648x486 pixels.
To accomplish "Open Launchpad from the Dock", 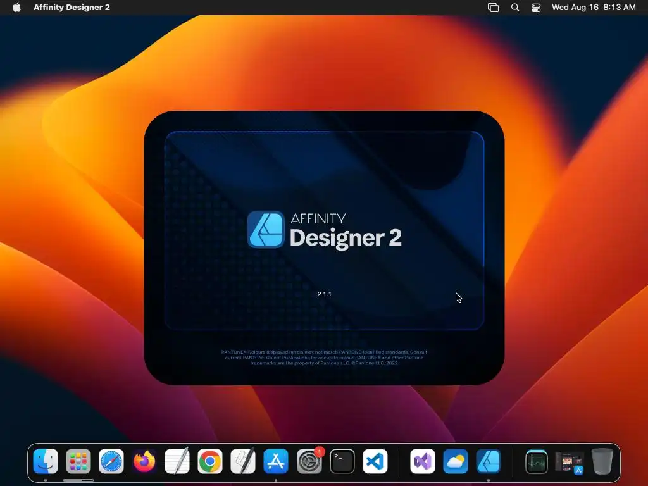I will (x=78, y=461).
